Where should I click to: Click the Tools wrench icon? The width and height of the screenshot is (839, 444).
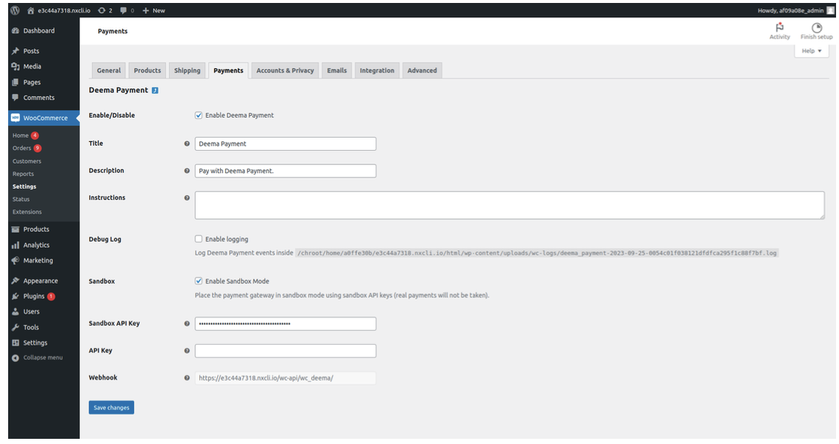pos(16,327)
